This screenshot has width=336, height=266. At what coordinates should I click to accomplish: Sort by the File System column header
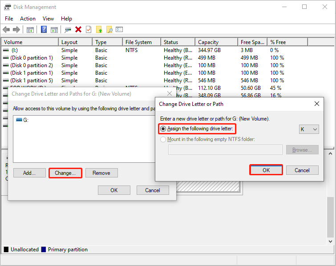[x=142, y=42]
